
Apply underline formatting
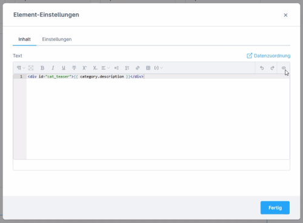64,68
